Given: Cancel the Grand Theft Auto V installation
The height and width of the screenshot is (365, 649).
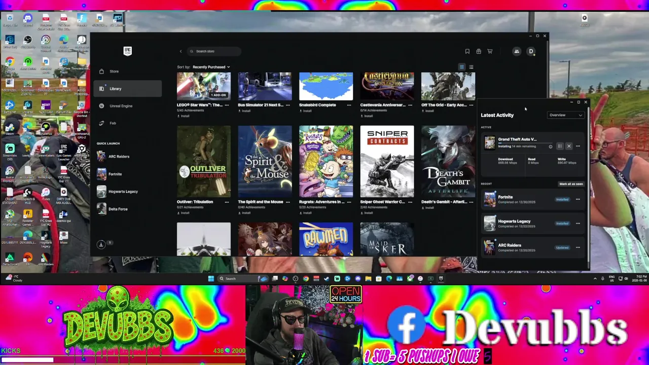Looking at the screenshot, I should (x=569, y=146).
